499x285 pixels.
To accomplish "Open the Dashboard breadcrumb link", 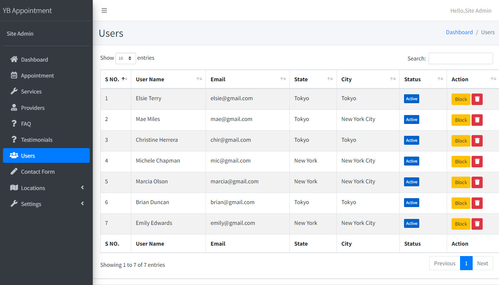I will (459, 32).
